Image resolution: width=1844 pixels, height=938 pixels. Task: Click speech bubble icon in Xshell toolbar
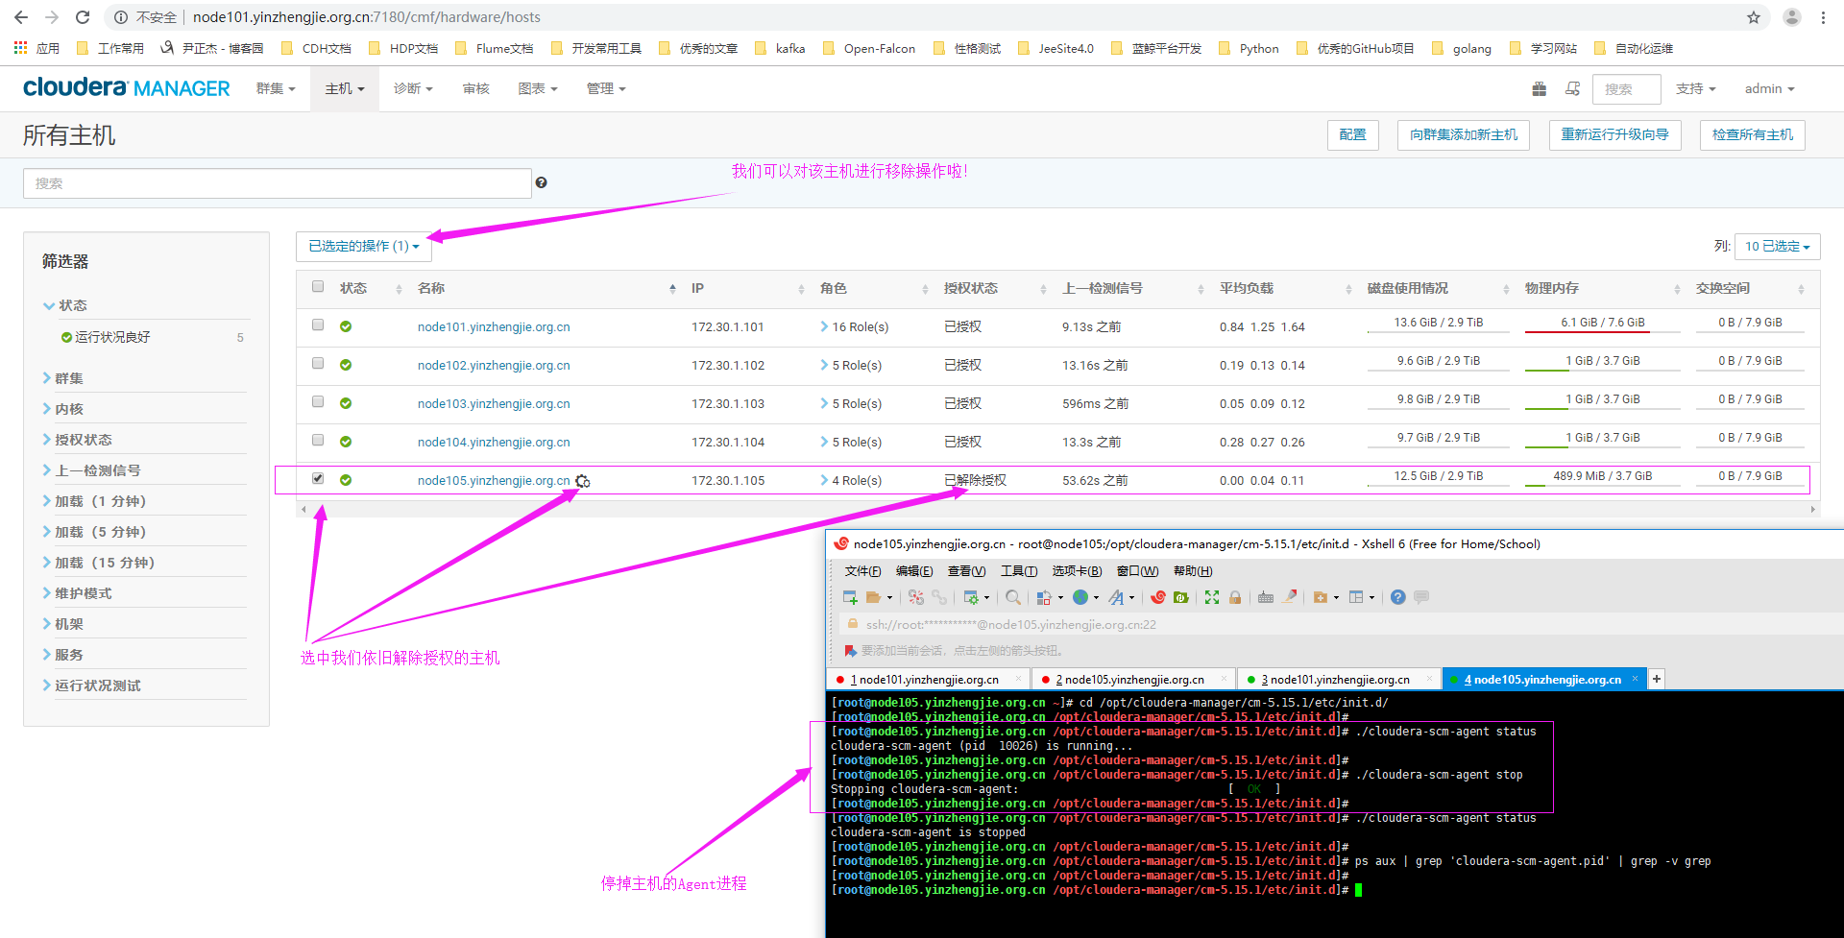(x=1421, y=597)
